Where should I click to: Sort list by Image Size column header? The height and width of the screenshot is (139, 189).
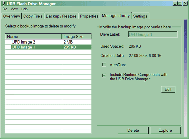coord(77,37)
